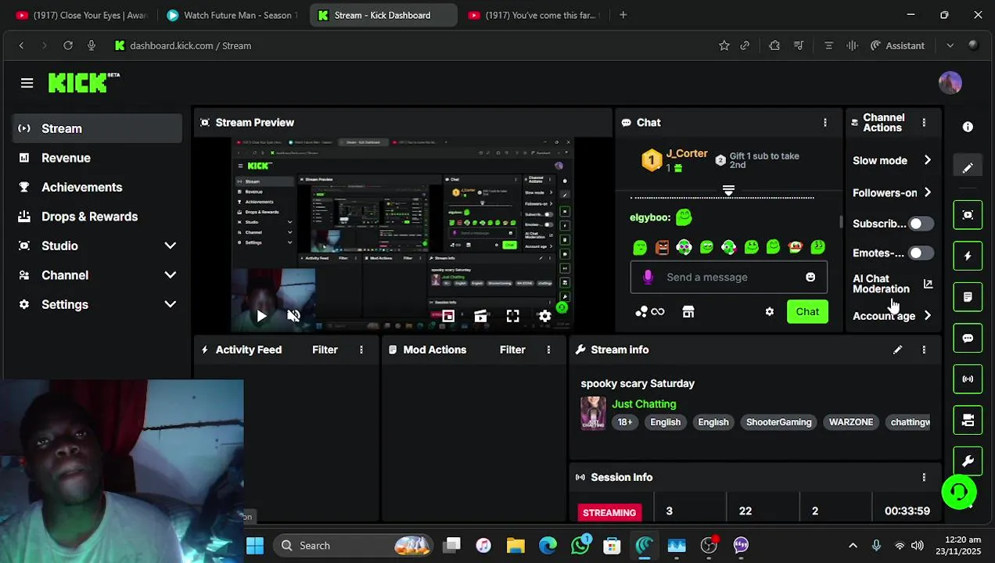
Task: Open Windows Start menu
Action: (x=254, y=546)
